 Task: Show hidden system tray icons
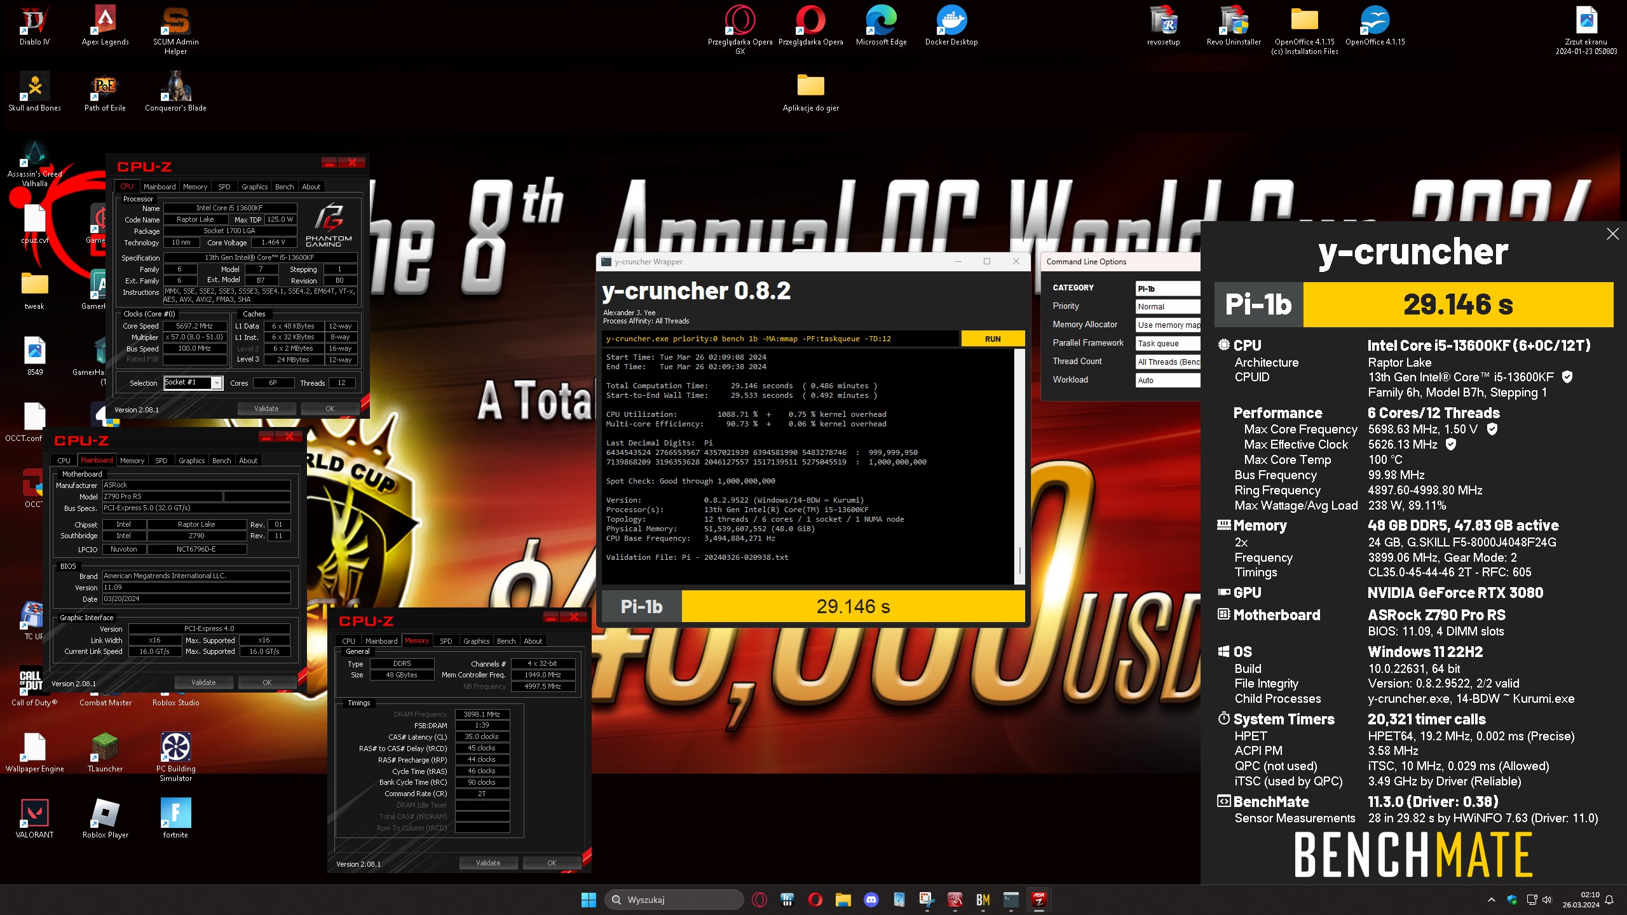[x=1492, y=900]
